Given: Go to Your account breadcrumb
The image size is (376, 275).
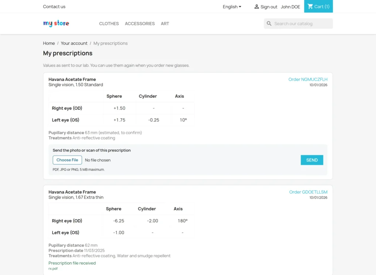Looking at the screenshot, I should 74,43.
